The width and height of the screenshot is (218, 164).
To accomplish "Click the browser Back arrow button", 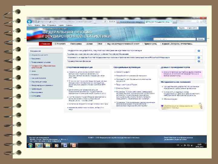I will 29,22.
